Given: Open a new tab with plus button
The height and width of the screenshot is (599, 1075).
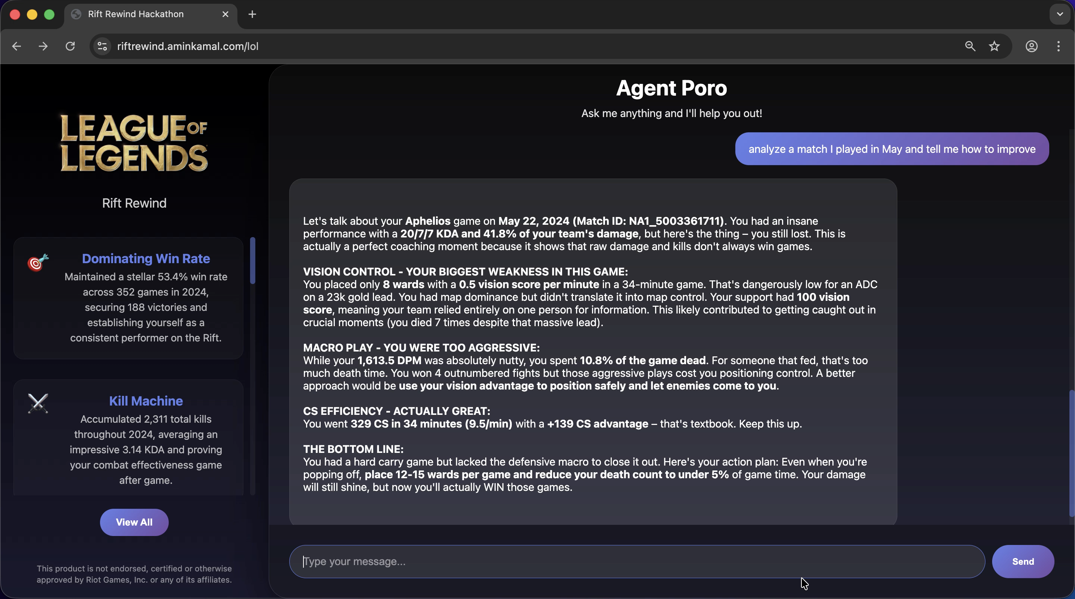Looking at the screenshot, I should [x=252, y=14].
